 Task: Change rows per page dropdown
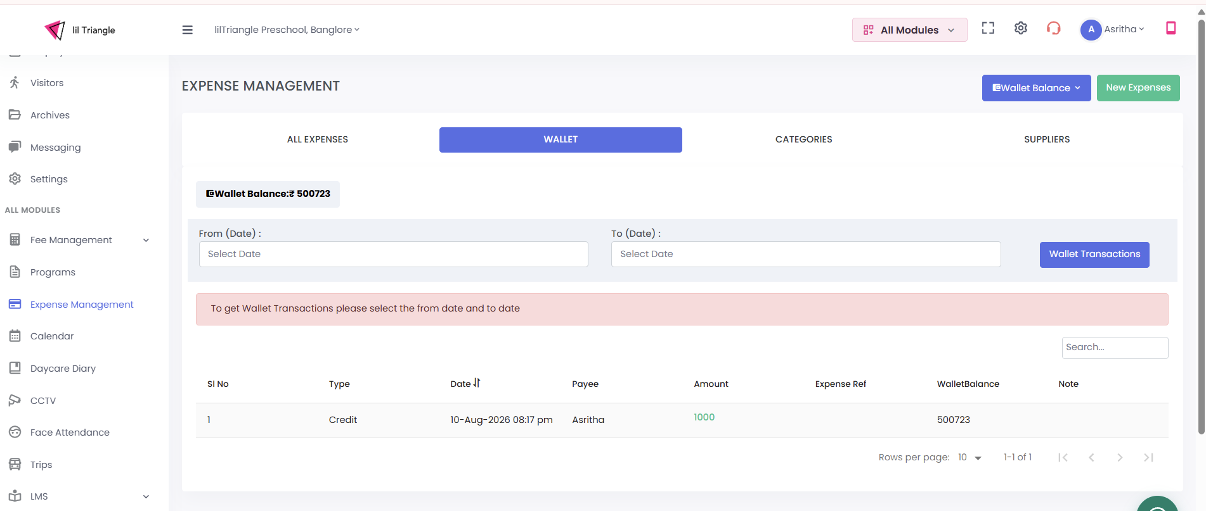[x=969, y=457]
